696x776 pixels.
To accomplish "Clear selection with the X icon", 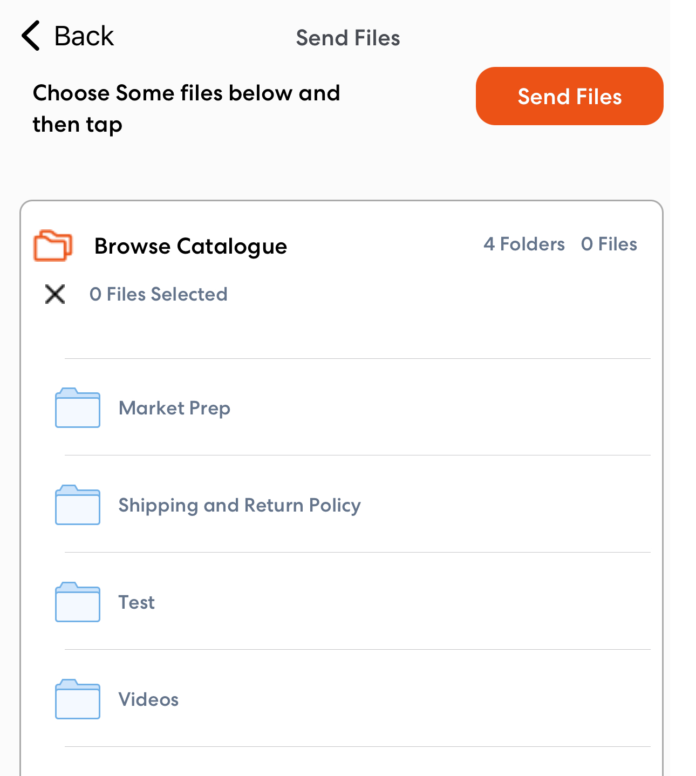I will [x=55, y=294].
